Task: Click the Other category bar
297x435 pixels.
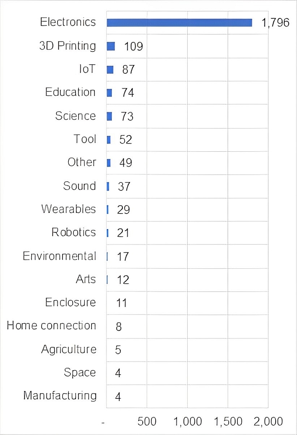Action: (x=109, y=163)
